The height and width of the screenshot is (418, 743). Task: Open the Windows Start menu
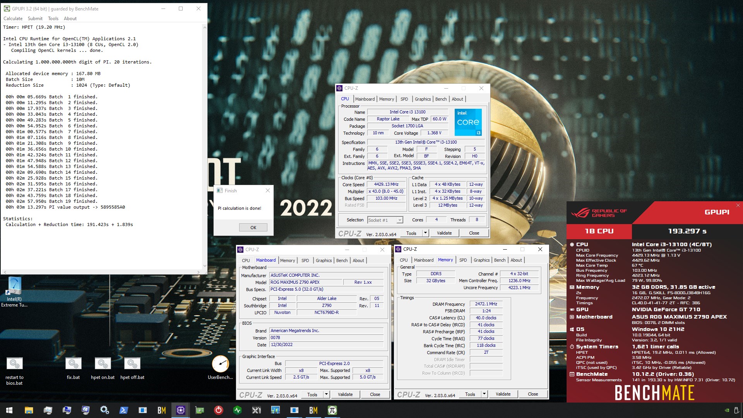[9, 410]
